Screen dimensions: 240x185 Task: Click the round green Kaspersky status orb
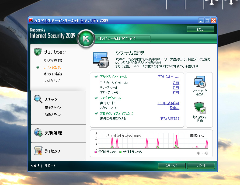coord(86,39)
